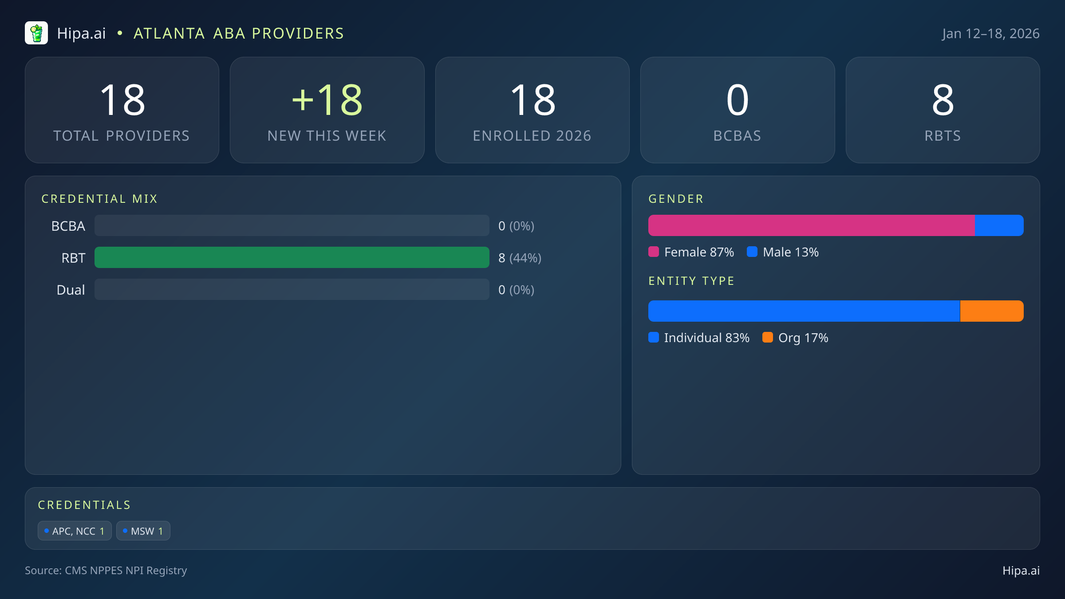Select the Female legend swatch in Gender chart
Viewport: 1065px width, 599px height.
pos(654,252)
